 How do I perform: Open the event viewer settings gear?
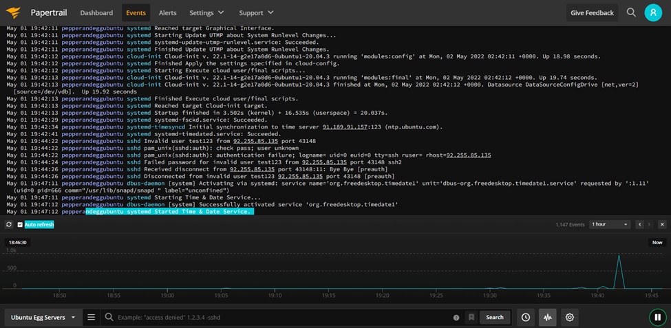[x=570, y=317]
